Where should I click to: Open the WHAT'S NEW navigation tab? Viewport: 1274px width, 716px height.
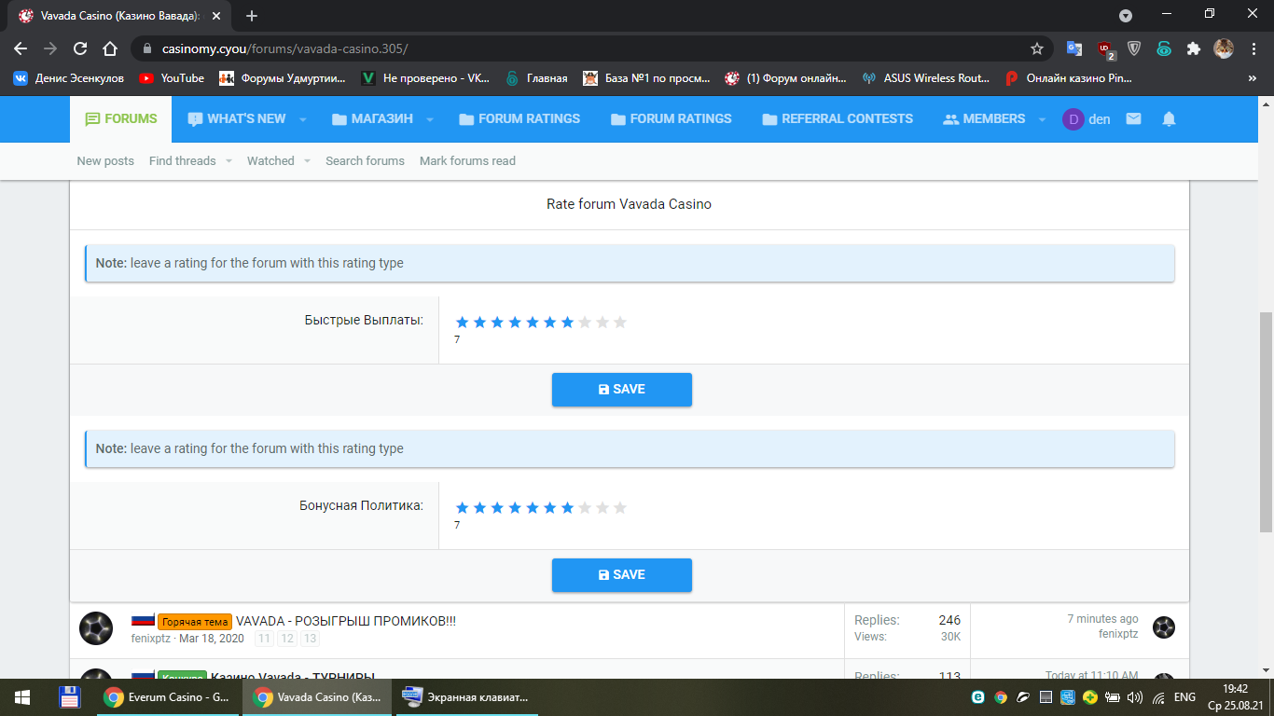coord(237,118)
